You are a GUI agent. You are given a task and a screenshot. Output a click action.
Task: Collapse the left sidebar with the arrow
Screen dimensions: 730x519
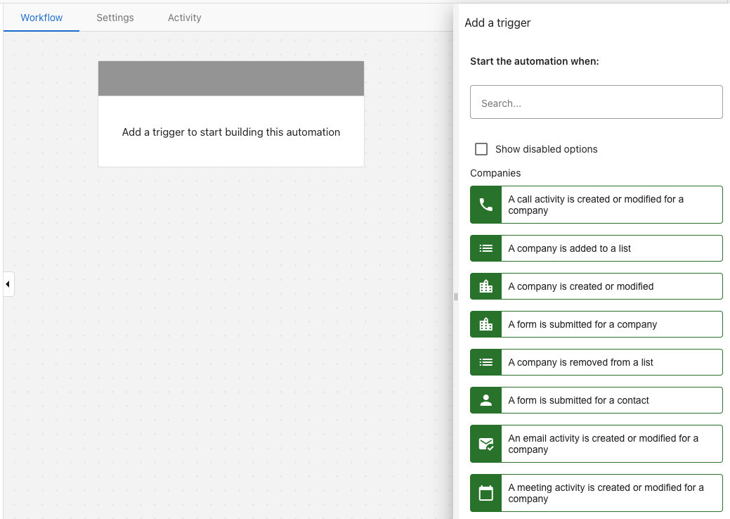pos(8,283)
